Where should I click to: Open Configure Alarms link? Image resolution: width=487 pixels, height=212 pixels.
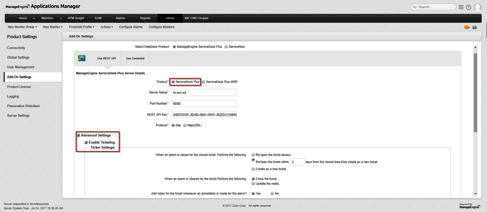131,27
